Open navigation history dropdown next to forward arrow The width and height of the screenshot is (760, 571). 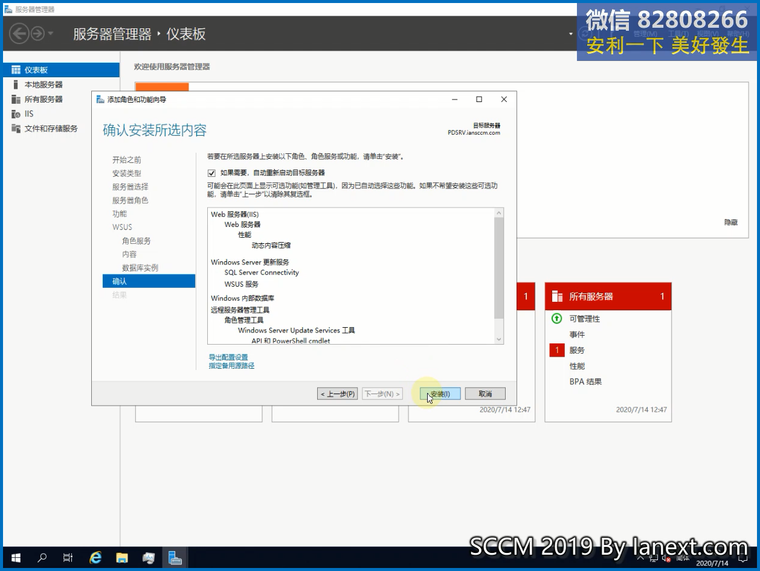50,34
